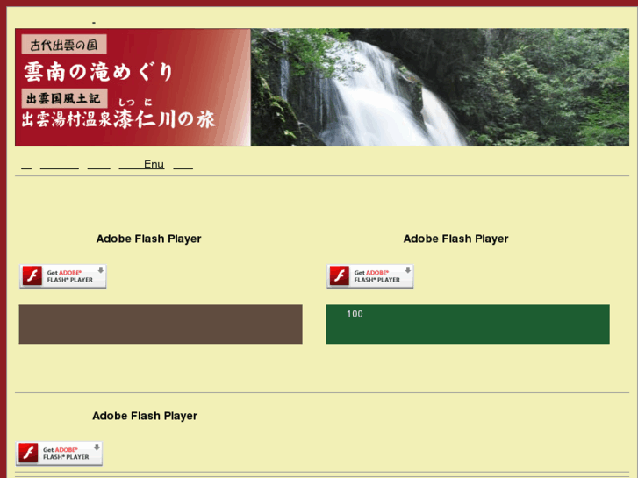Click "Adobe Flash Player" heading above the brown bar
This screenshot has width=638, height=478.
click(x=148, y=239)
